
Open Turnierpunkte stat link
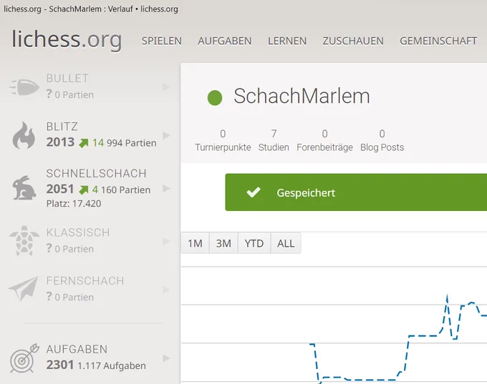tap(223, 140)
